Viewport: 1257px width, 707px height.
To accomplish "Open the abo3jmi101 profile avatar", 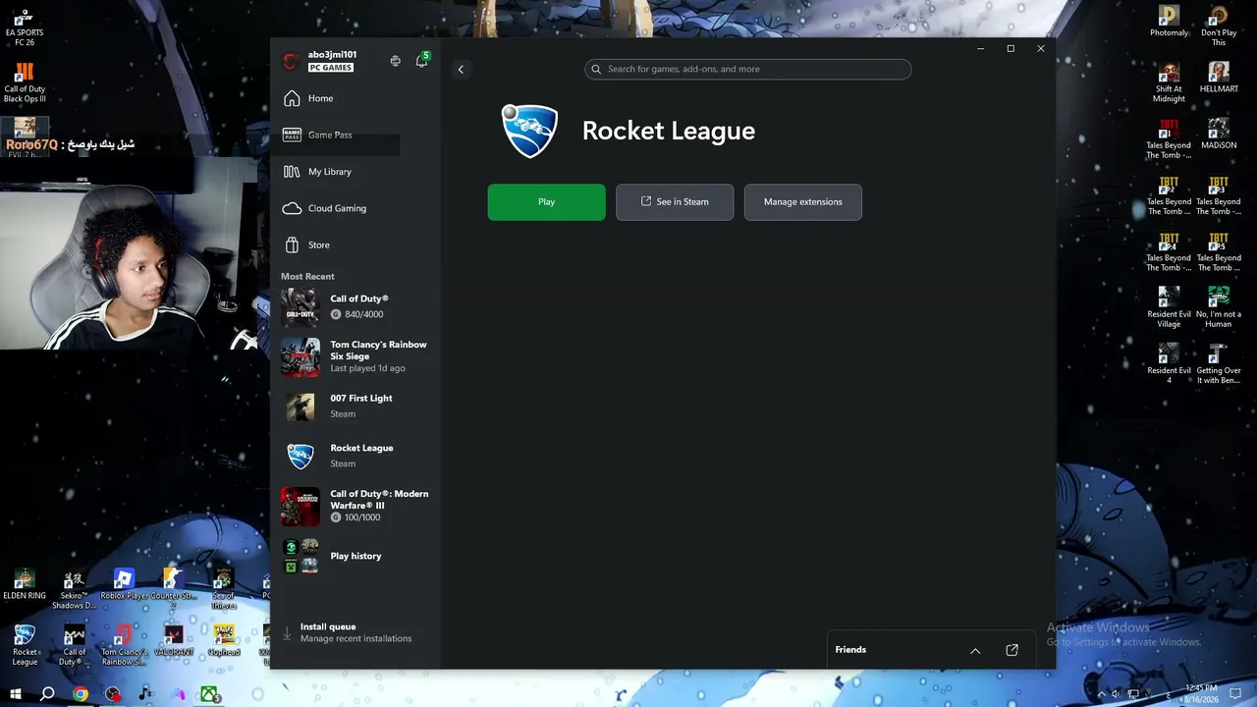I will tap(291, 61).
